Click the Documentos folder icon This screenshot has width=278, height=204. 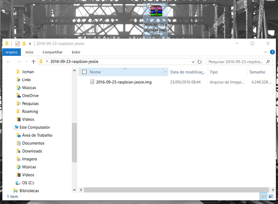[18, 143]
